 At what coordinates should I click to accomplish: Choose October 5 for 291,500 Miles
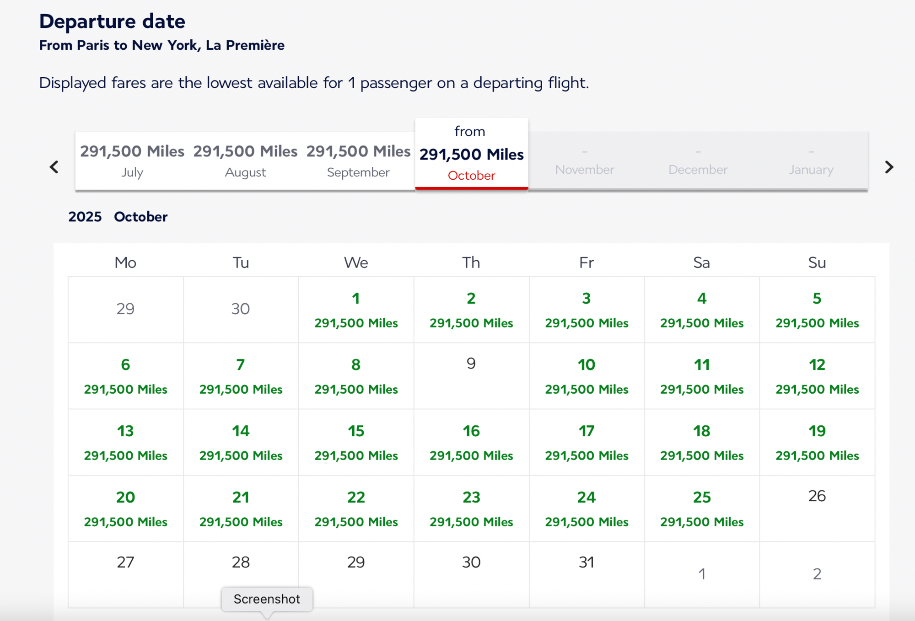(817, 310)
